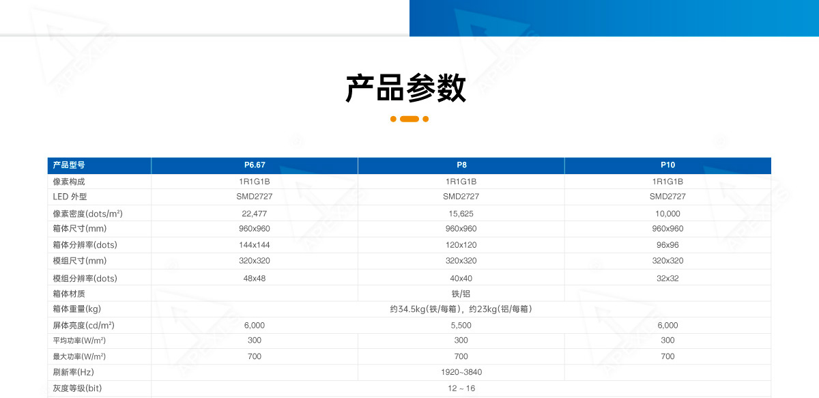819x398 pixels.
Task: Click the 1R1G1B cell under P8
Action: point(461,182)
